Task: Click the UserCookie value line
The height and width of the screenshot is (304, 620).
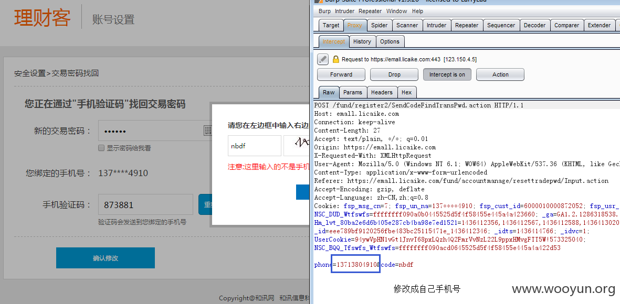Action: tap(450, 240)
